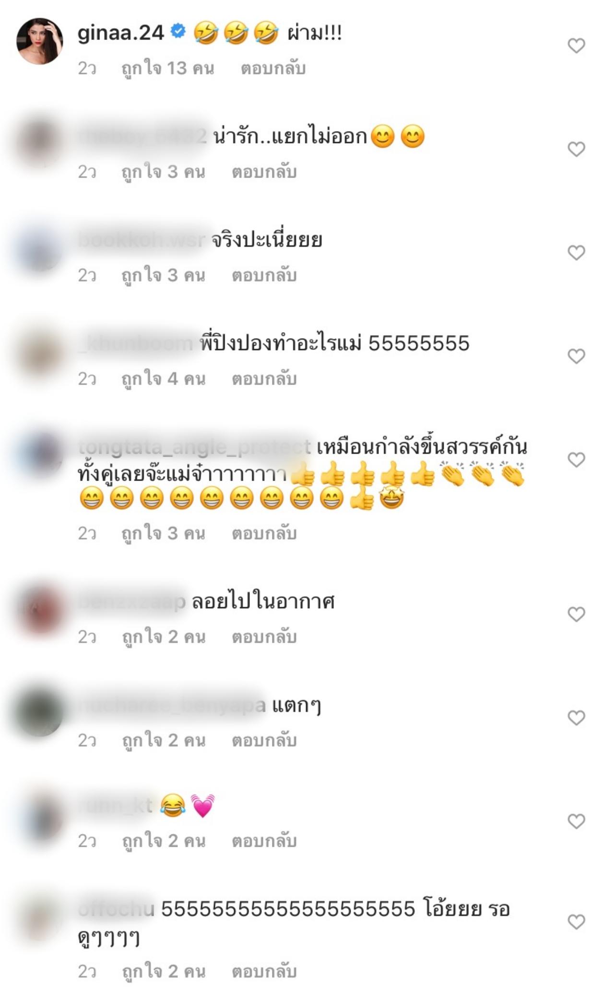
Task: Open the ginaa.24 username link
Action: pyautogui.click(x=121, y=33)
